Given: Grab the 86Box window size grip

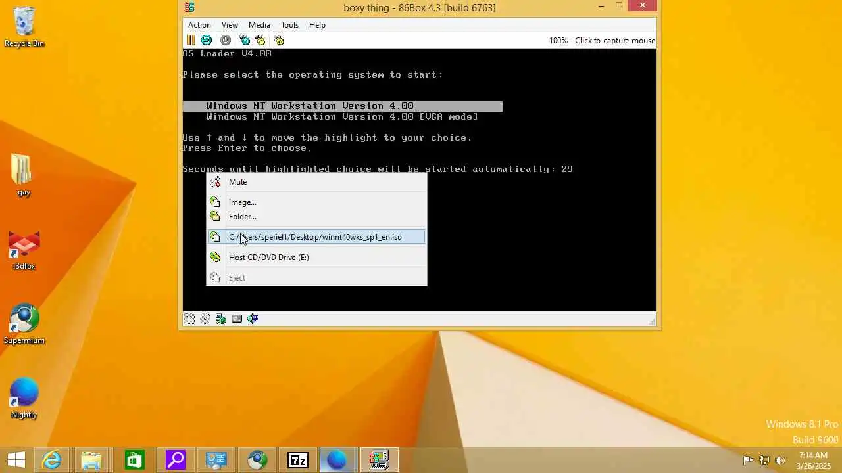Looking at the screenshot, I should coord(652,321).
